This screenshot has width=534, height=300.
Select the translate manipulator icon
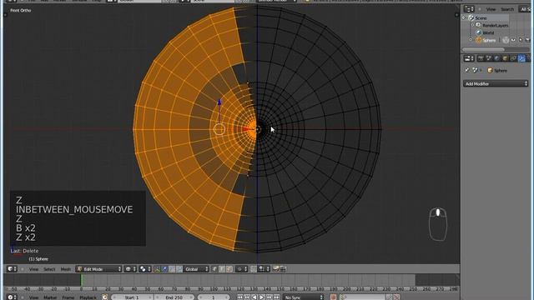point(165,269)
